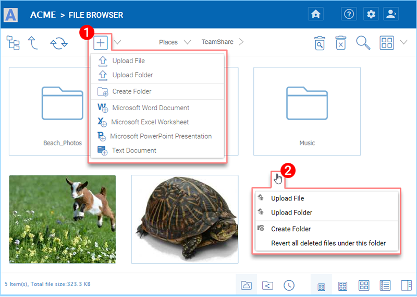
Task: Open the recycle bin view icon
Action: point(320,43)
